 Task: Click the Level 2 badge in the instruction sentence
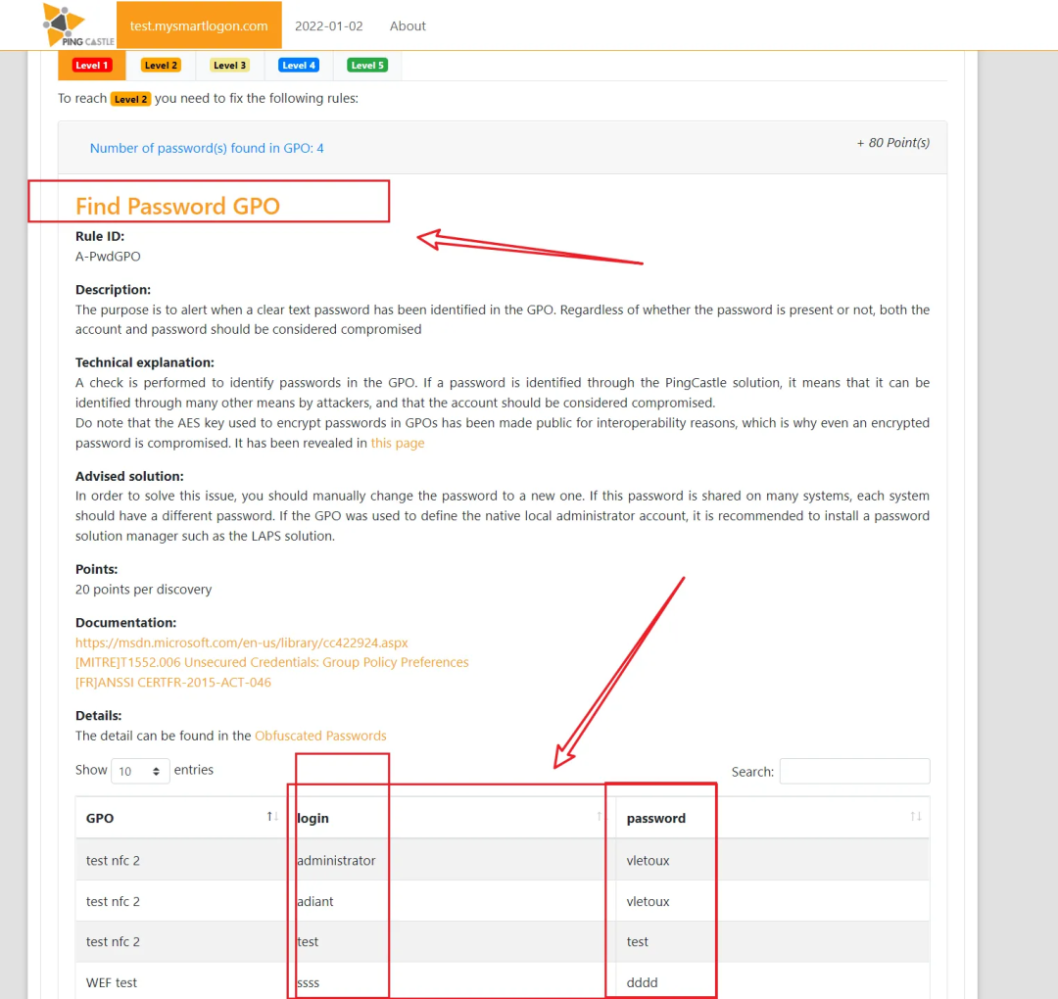pyautogui.click(x=131, y=99)
